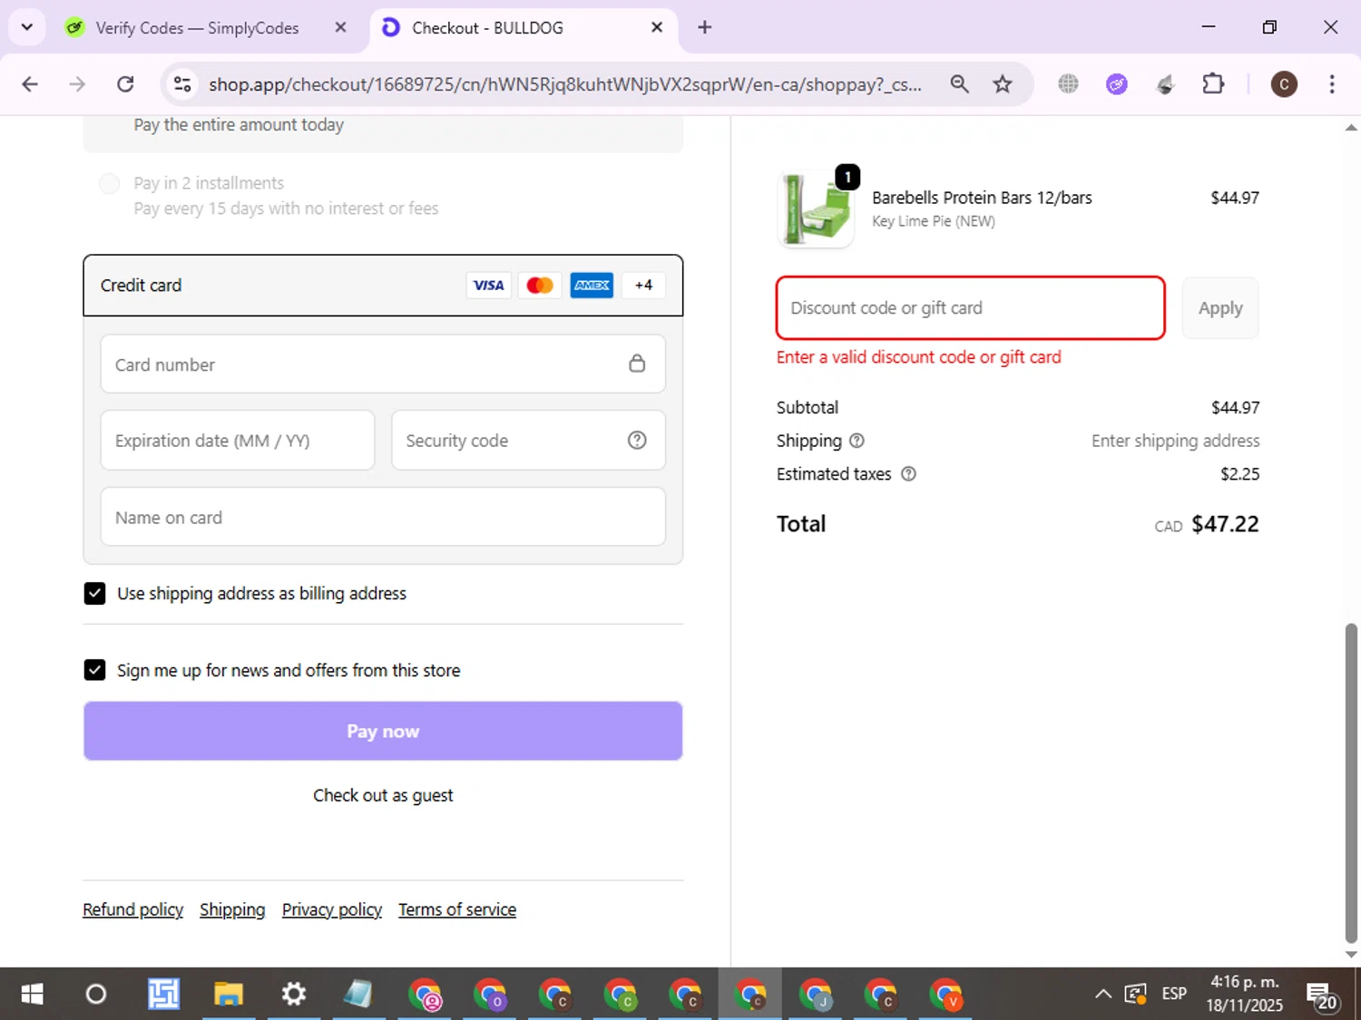Click the Amex card logo
The image size is (1361, 1020).
[x=592, y=286]
